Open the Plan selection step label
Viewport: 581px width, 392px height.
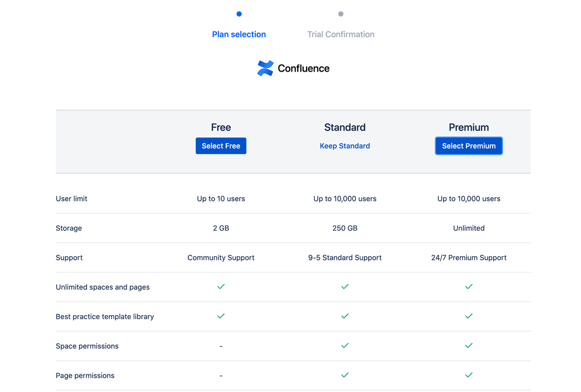pos(239,34)
